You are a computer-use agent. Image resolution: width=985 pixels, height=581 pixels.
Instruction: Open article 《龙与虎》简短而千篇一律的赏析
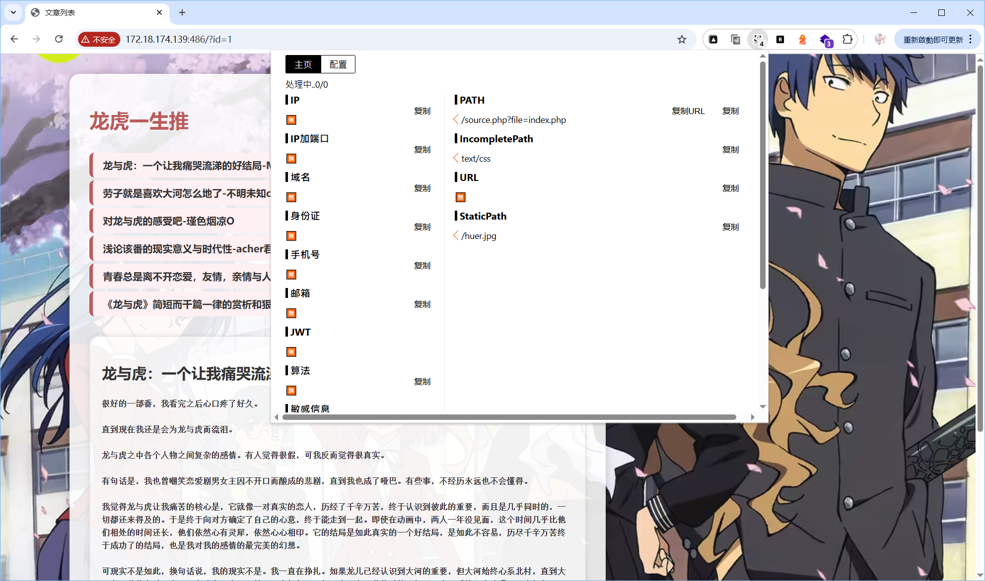pos(181,304)
